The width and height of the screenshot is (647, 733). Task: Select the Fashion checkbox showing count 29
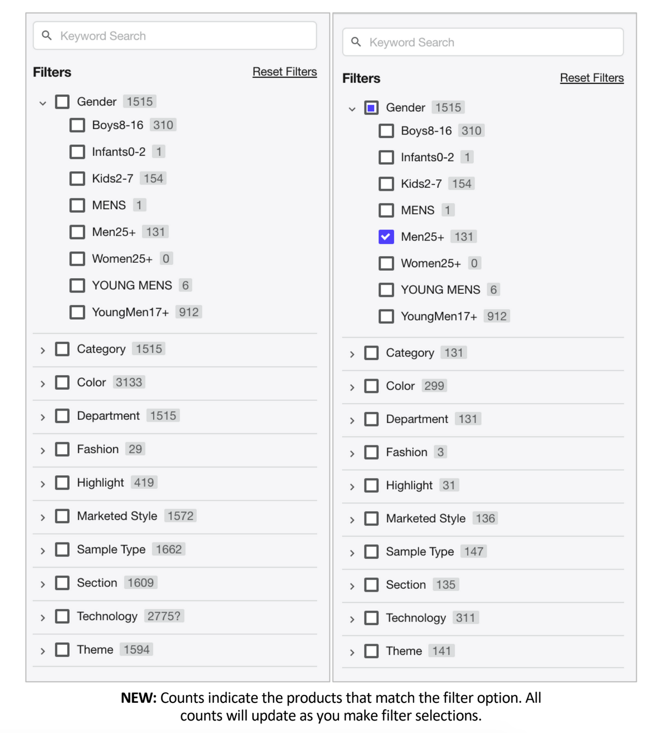tap(62, 449)
